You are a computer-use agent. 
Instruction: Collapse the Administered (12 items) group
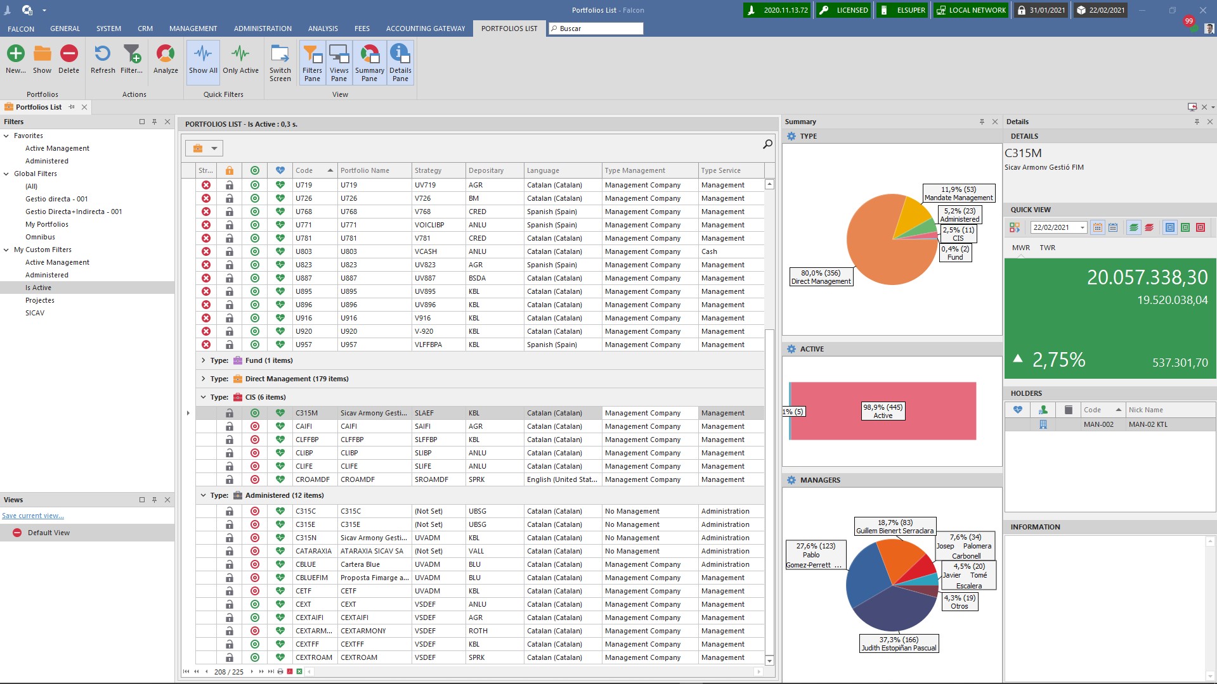203,495
